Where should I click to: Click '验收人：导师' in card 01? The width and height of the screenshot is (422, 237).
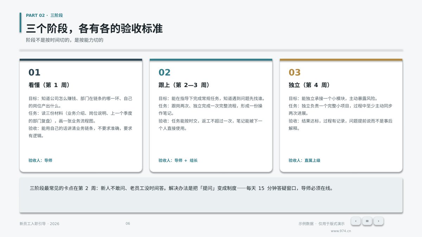(40, 160)
